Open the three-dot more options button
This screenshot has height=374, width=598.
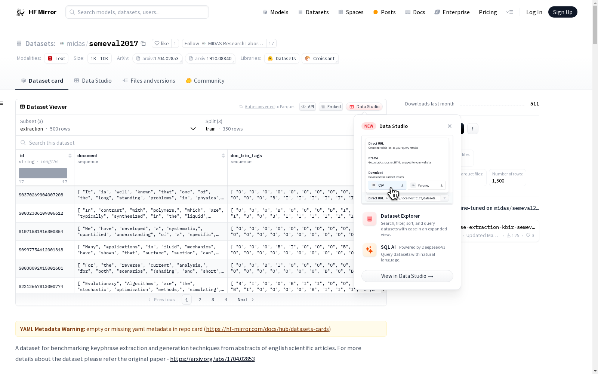[x=473, y=129]
